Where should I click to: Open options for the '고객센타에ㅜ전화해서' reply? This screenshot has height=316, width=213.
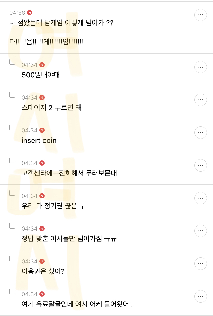pos(200,165)
